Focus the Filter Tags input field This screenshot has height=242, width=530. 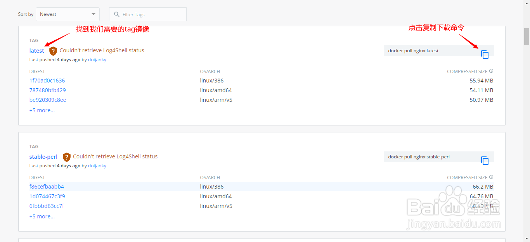(x=148, y=14)
